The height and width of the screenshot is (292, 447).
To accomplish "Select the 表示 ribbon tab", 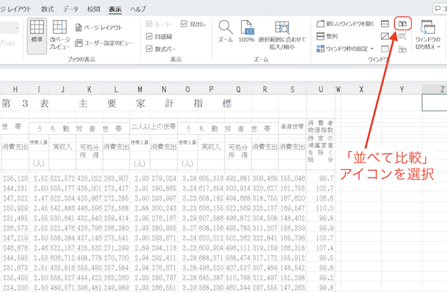I will 115,9.
